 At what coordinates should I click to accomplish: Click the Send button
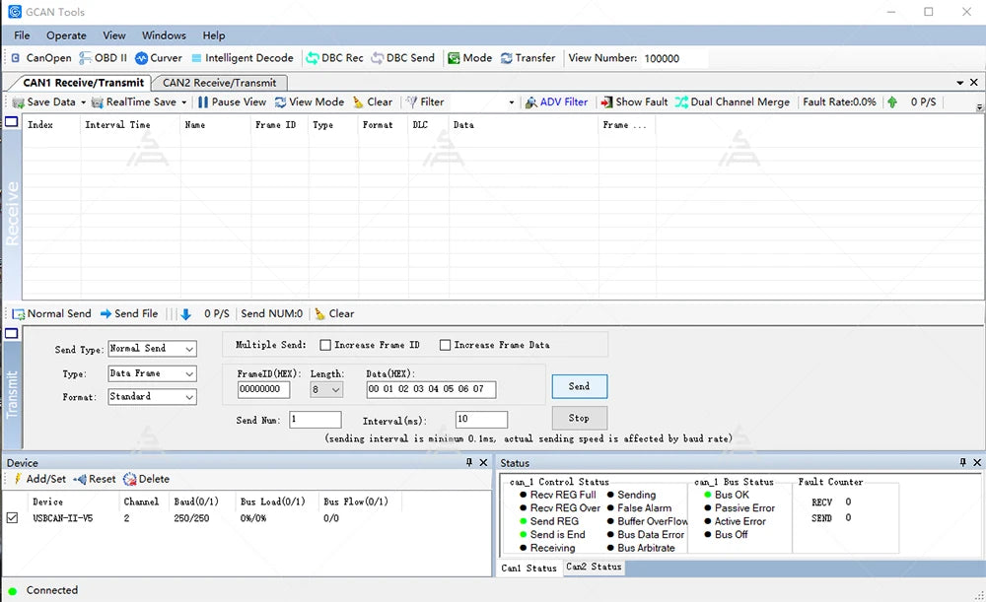pyautogui.click(x=579, y=386)
